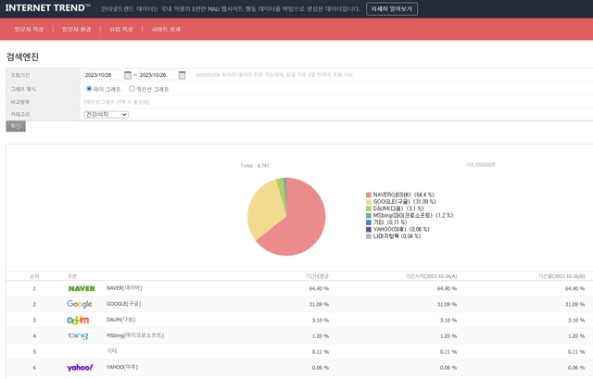Open the start date calendar icon
This screenshot has height=379, width=593.
coord(128,75)
